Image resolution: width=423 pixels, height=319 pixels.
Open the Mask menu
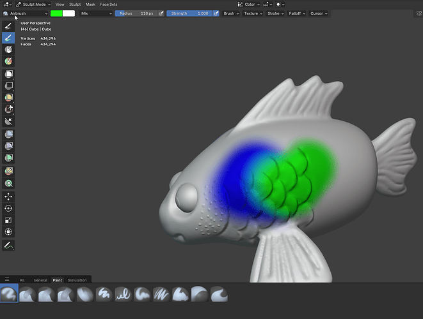(x=90, y=4)
